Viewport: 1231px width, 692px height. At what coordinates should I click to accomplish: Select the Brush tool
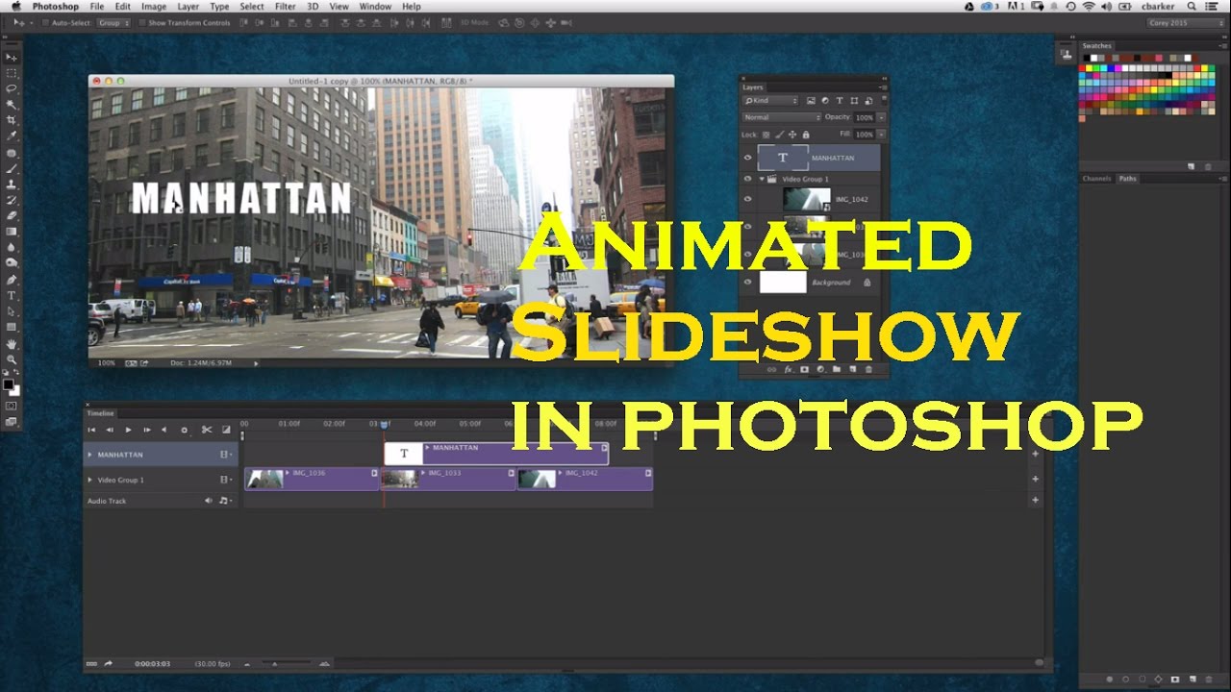12,168
